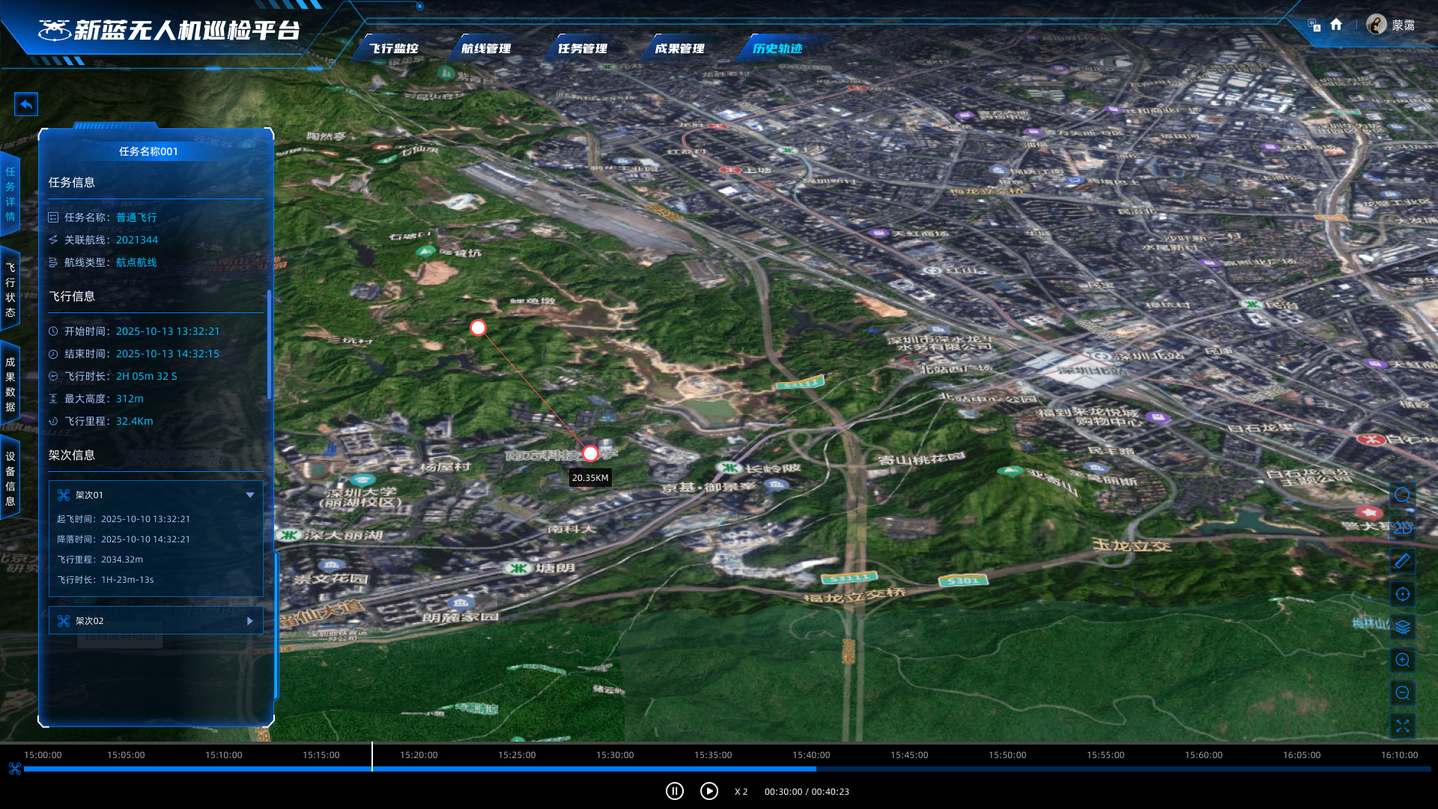Zoom in on the map
The width and height of the screenshot is (1438, 809).
coord(1402,660)
